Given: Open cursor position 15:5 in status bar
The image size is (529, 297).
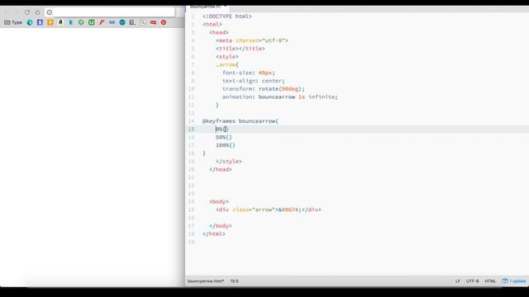Looking at the screenshot, I should point(235,280).
